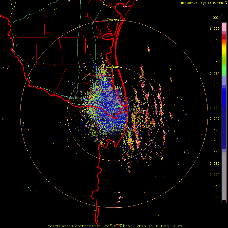Click the NEXLAB-College of DuPage credit text
228x228 pixels.
click(x=202, y=3)
